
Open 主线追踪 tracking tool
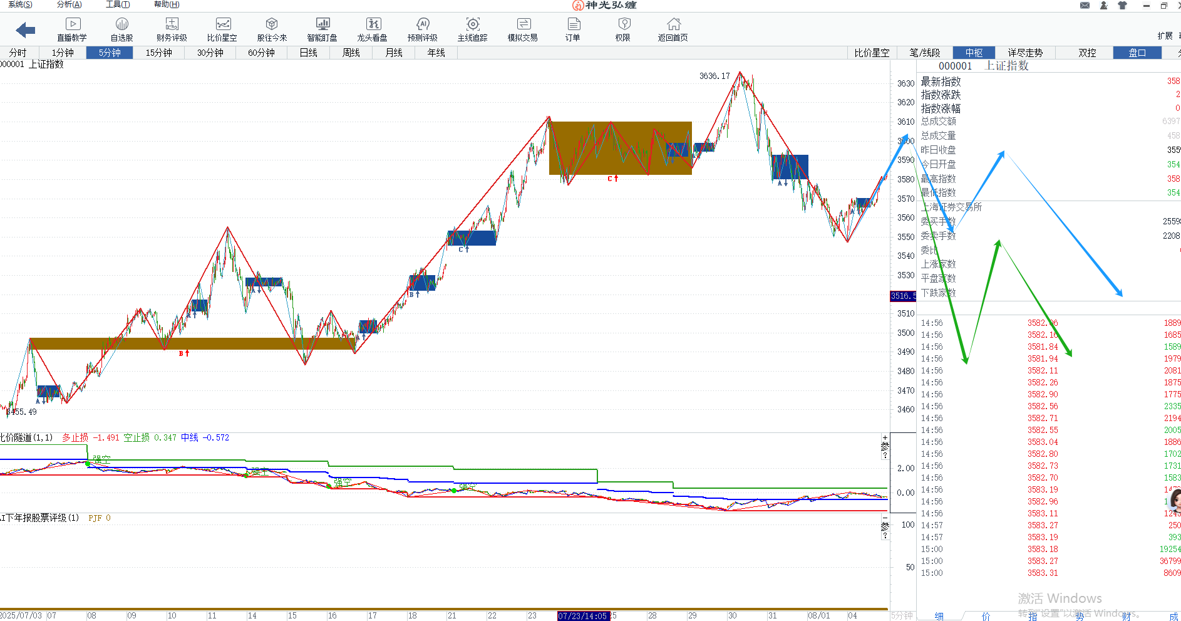[473, 29]
